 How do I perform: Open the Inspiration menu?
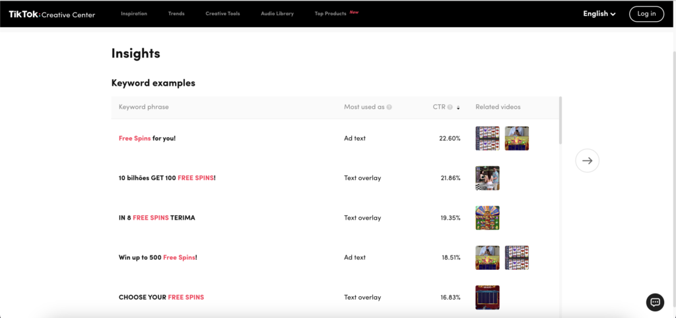[x=134, y=14]
